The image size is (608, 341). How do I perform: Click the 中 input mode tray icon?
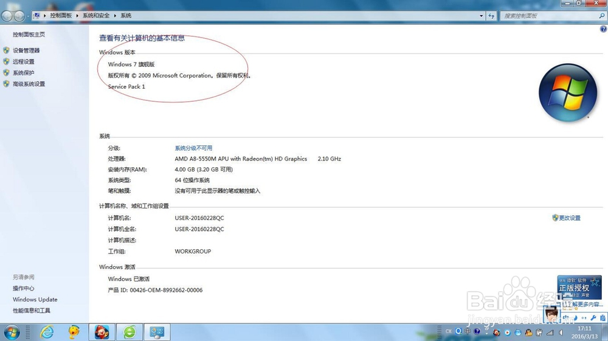coord(468,331)
